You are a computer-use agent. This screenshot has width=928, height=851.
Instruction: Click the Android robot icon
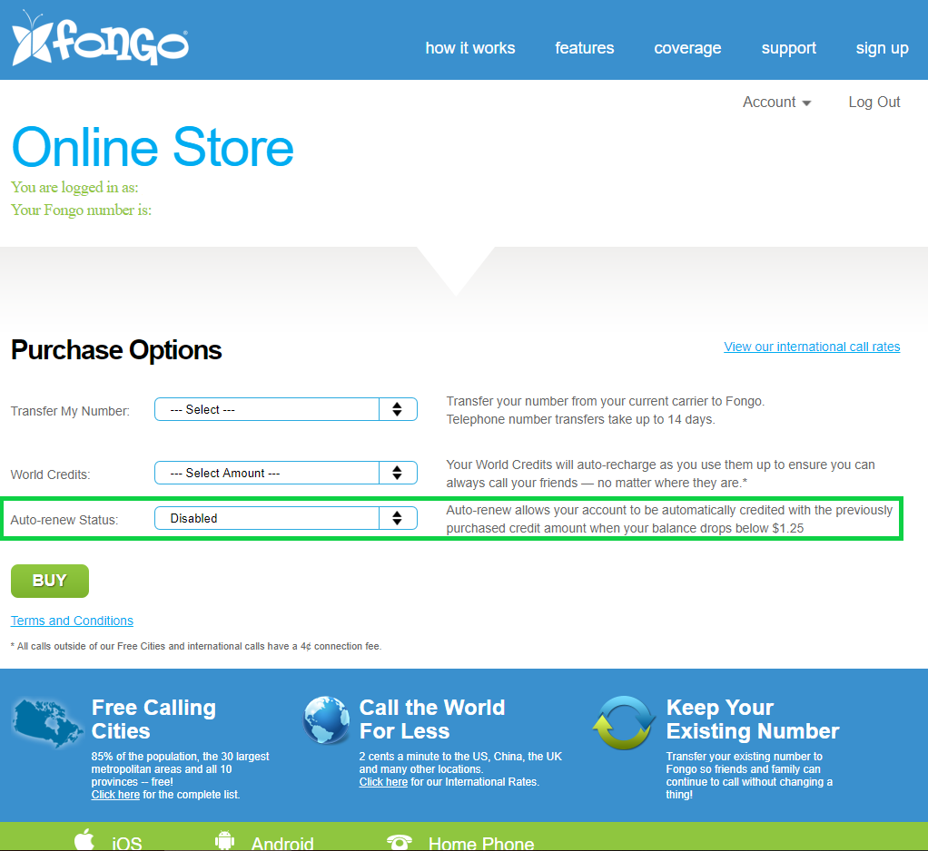tap(225, 841)
